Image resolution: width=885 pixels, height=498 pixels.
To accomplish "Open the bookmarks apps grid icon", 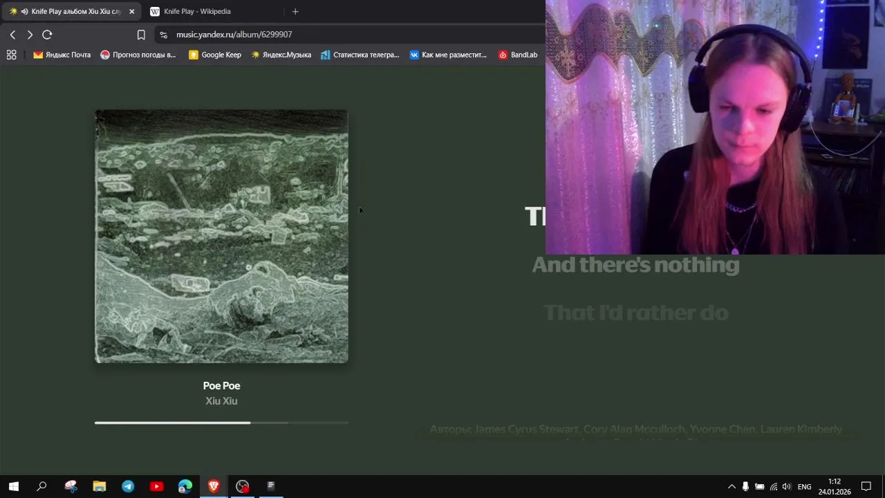I will coord(11,55).
